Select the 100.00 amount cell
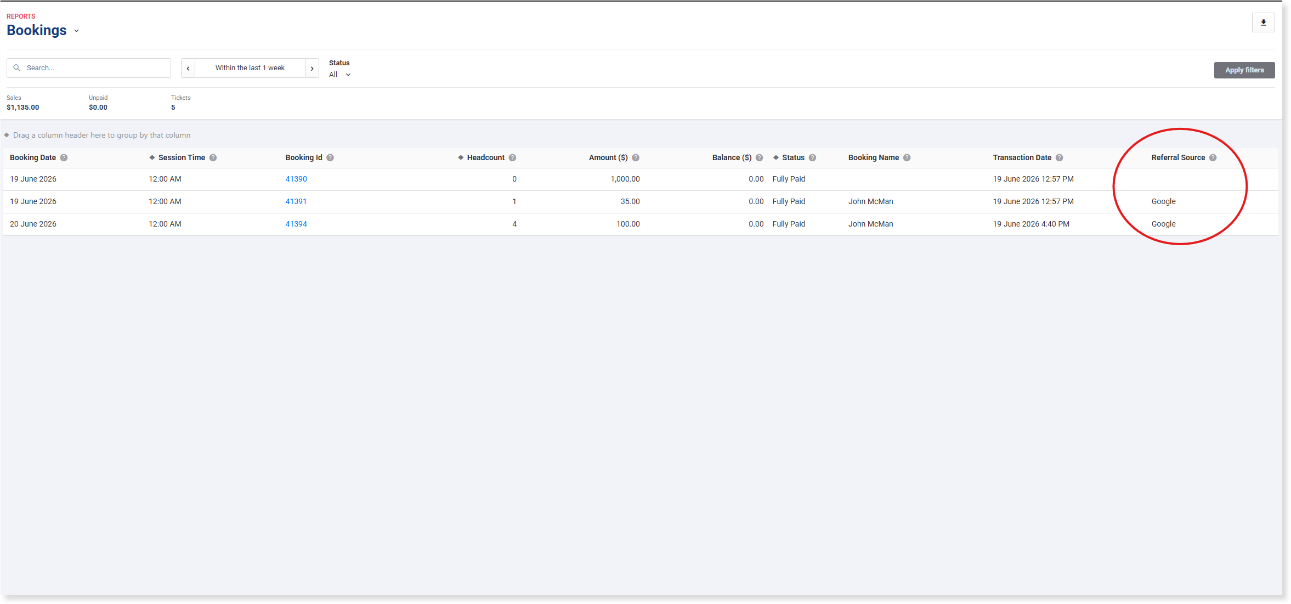This screenshot has height=604, width=1291. 628,224
